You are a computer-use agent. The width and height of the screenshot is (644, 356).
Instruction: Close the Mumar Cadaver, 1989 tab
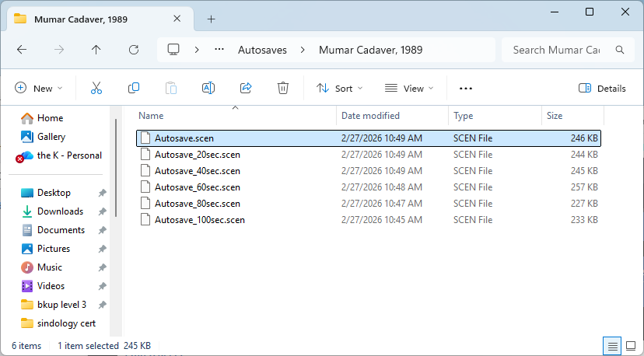(x=177, y=19)
